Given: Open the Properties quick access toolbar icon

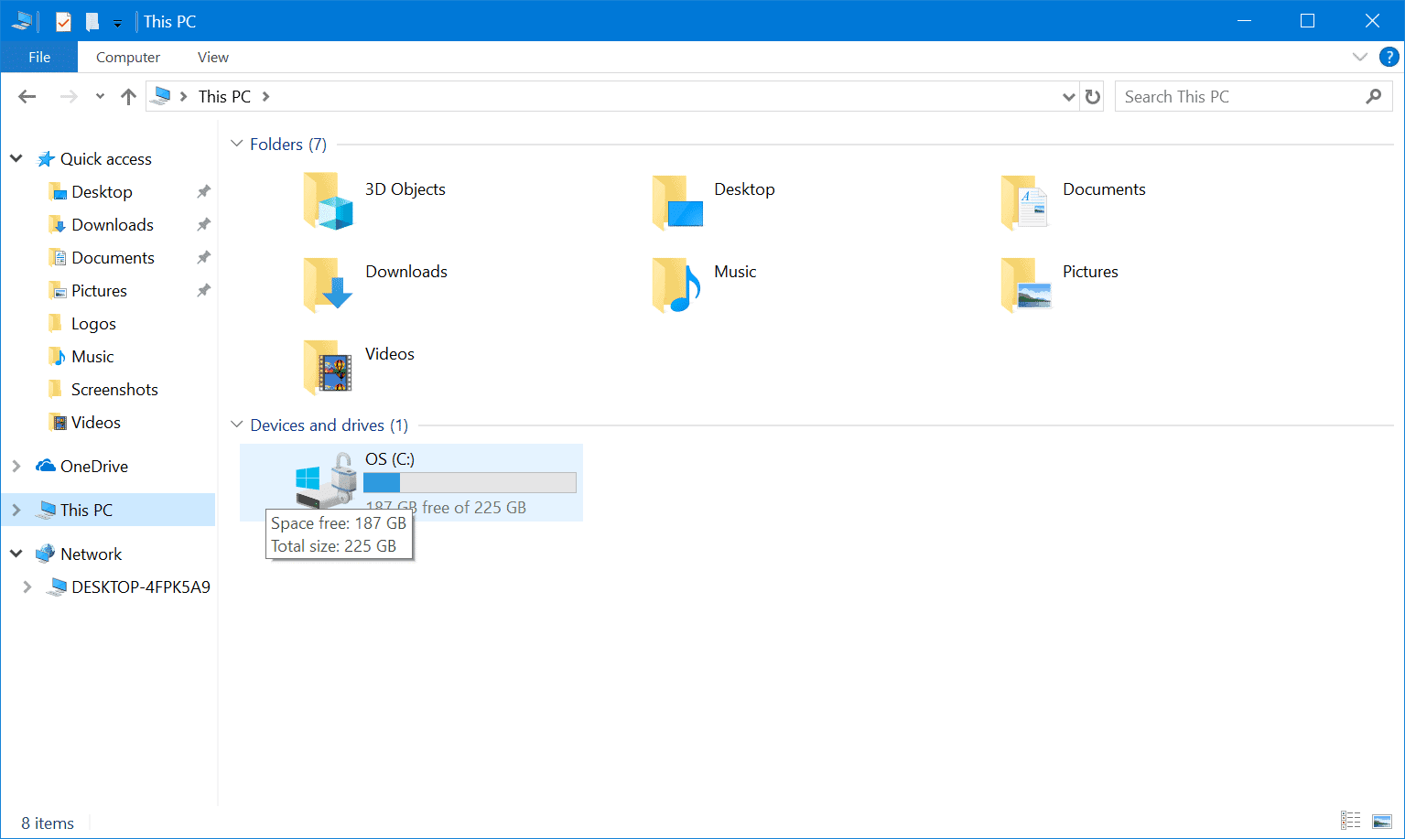Looking at the screenshot, I should pyautogui.click(x=62, y=20).
